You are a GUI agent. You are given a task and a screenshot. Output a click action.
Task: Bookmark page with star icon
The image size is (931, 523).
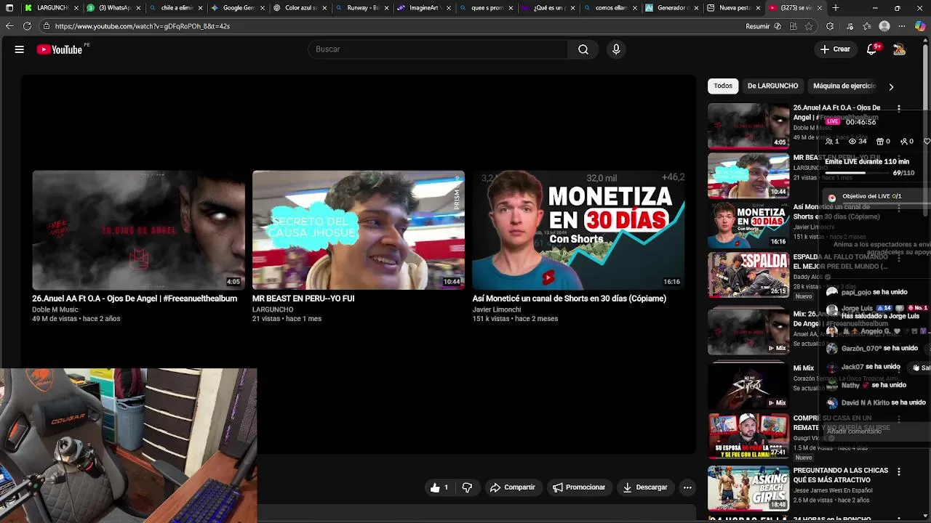(x=809, y=26)
